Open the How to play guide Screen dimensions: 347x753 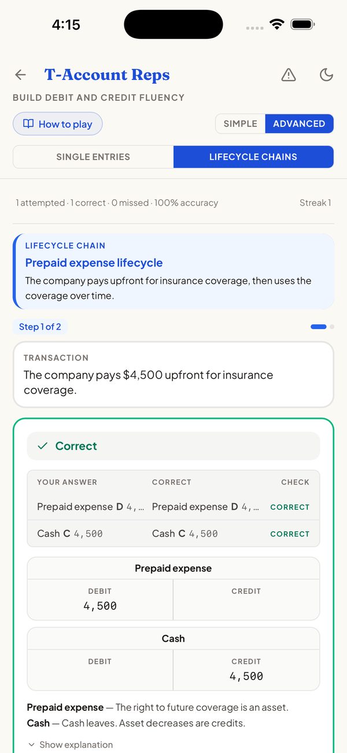point(58,124)
